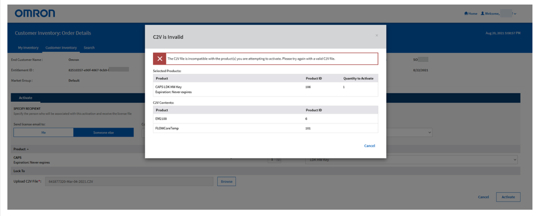Click the Entitlement ID value
The image size is (538, 216).
pyautogui.click(x=99, y=70)
